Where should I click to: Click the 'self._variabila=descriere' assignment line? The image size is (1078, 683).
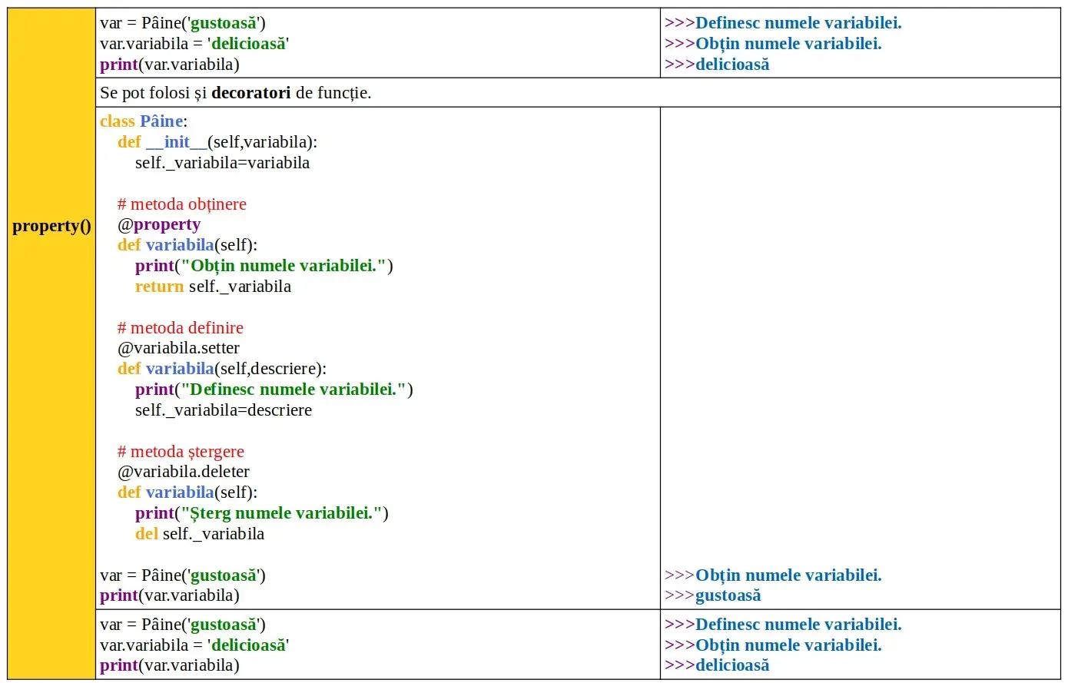point(224,410)
